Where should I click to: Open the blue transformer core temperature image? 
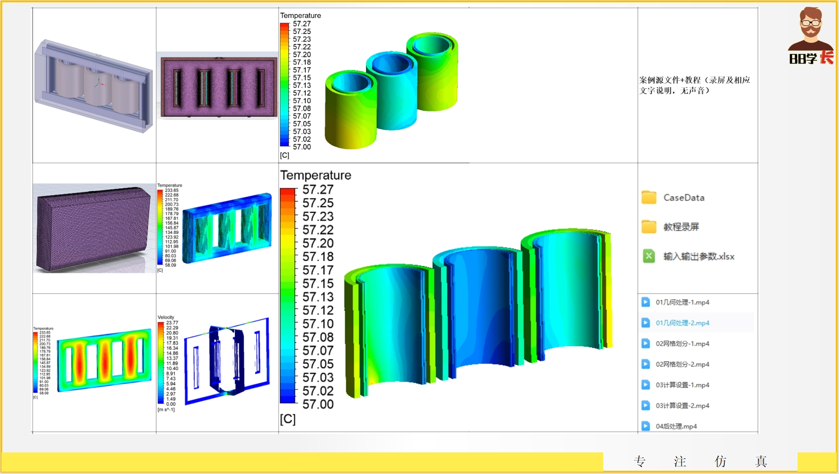227,228
